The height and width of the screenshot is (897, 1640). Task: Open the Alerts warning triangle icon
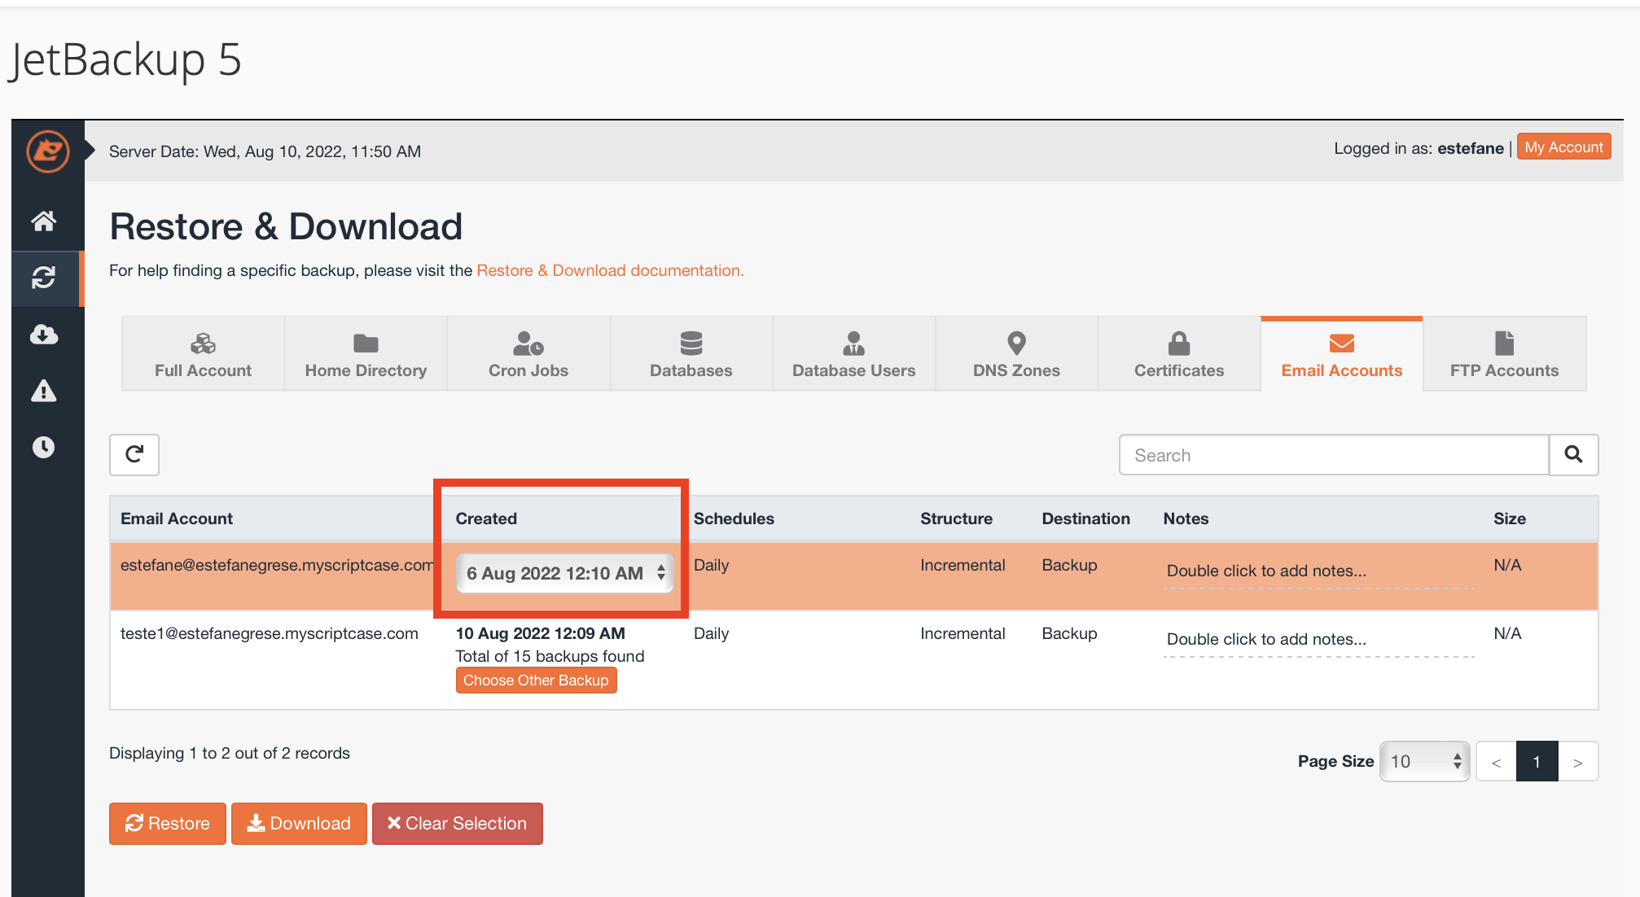click(x=44, y=392)
